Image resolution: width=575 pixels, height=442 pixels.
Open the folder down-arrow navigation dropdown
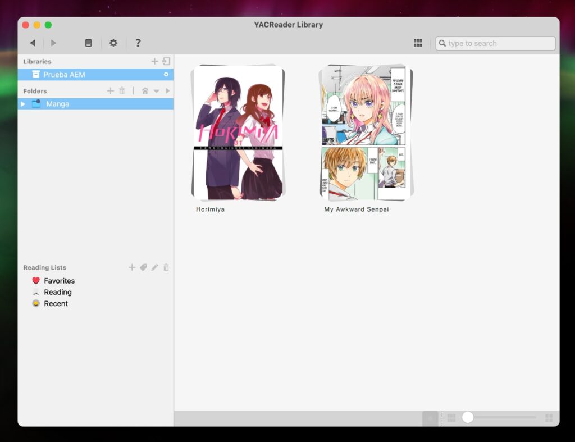pos(157,90)
